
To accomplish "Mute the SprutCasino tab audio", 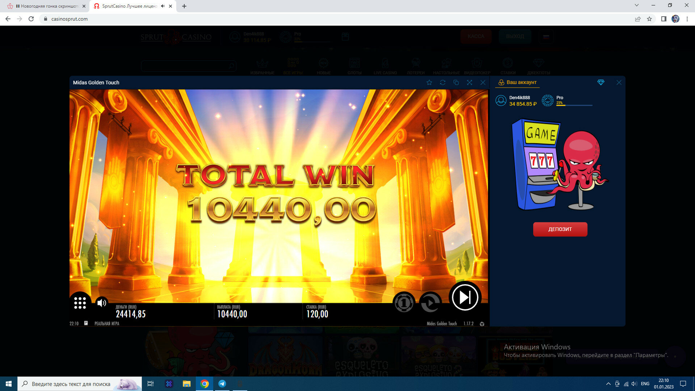I will coord(163,6).
